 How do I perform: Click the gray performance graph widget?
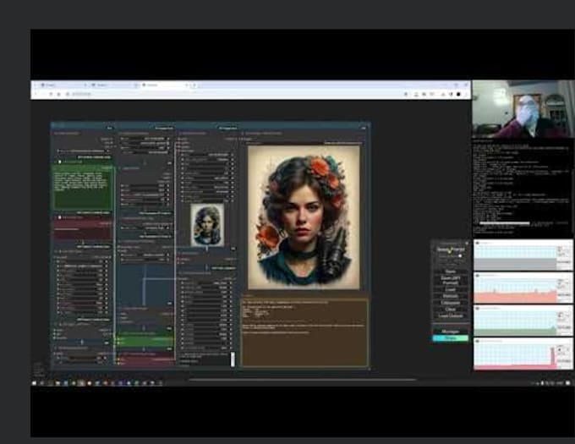(x=523, y=255)
